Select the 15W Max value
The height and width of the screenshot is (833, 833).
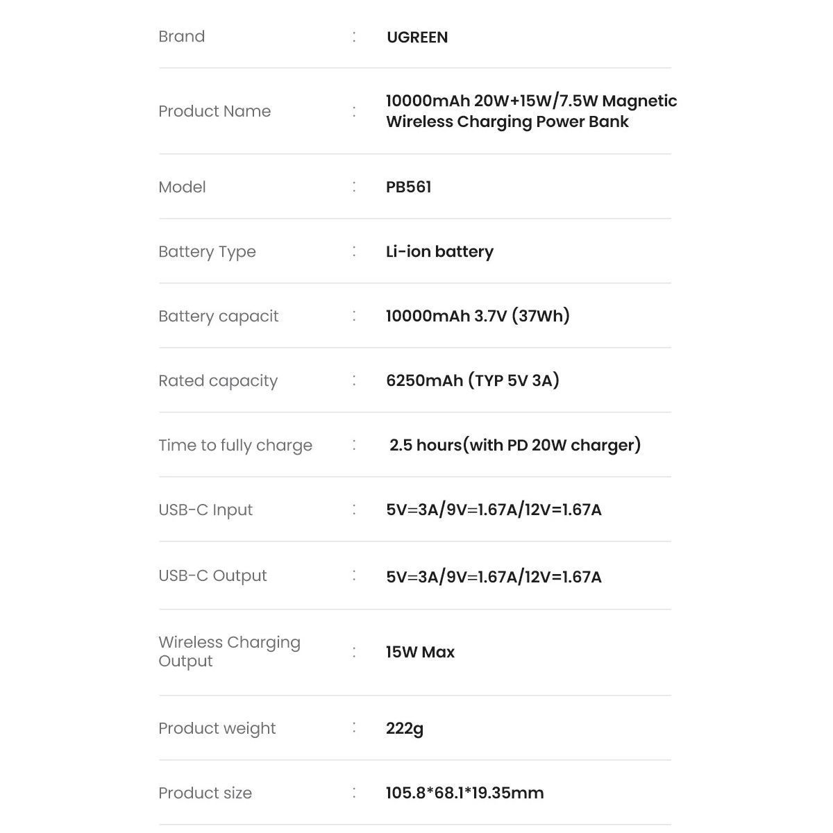tap(421, 652)
